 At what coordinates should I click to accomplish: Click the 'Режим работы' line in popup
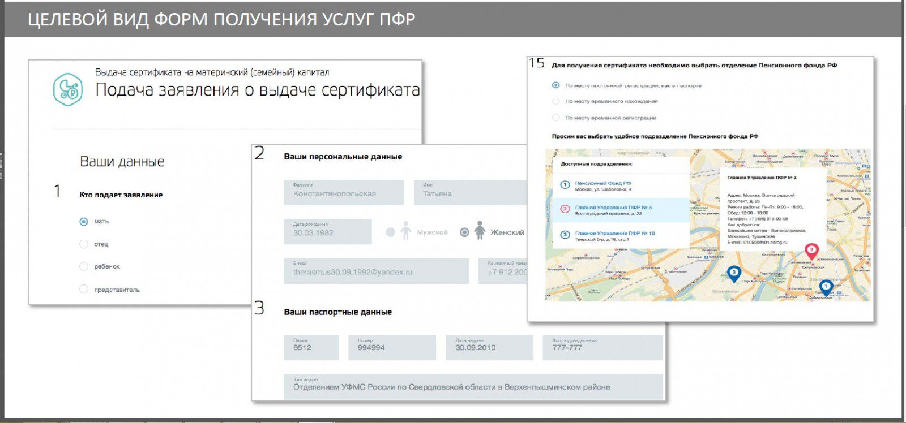(x=765, y=207)
